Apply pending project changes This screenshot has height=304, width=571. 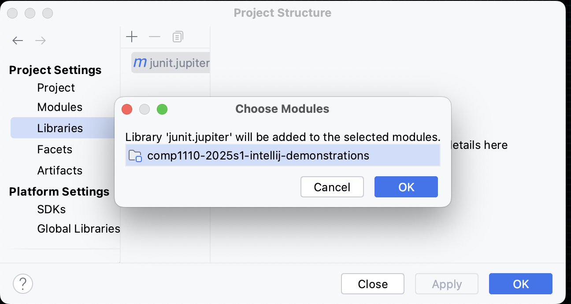[446, 284]
